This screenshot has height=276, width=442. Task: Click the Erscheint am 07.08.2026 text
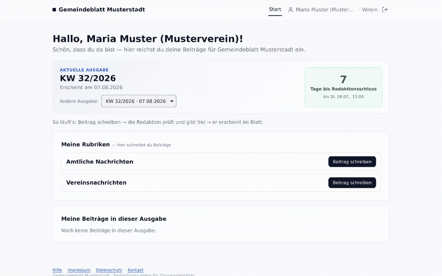(x=91, y=87)
